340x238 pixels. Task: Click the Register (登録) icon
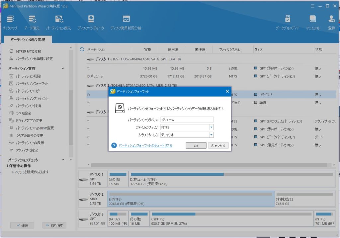pyautogui.click(x=331, y=20)
